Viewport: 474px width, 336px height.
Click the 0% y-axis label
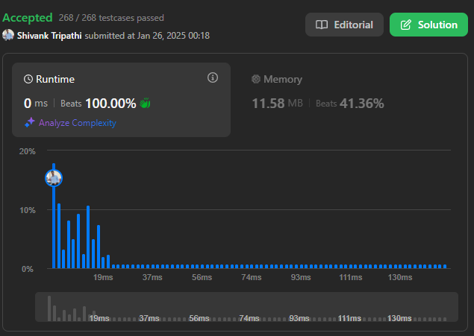point(28,269)
